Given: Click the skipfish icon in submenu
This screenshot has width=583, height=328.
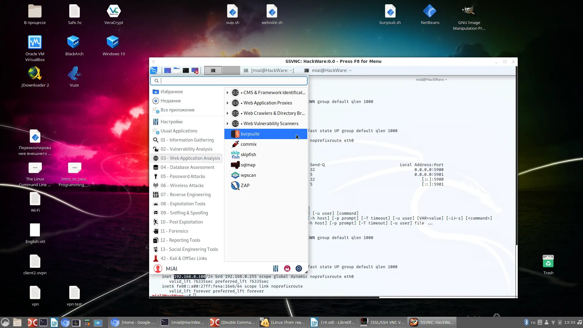Looking at the screenshot, I should 235,155.
